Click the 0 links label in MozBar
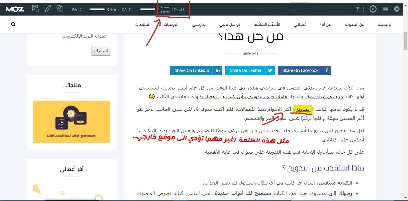This screenshot has height=201, width=408. point(112,9)
